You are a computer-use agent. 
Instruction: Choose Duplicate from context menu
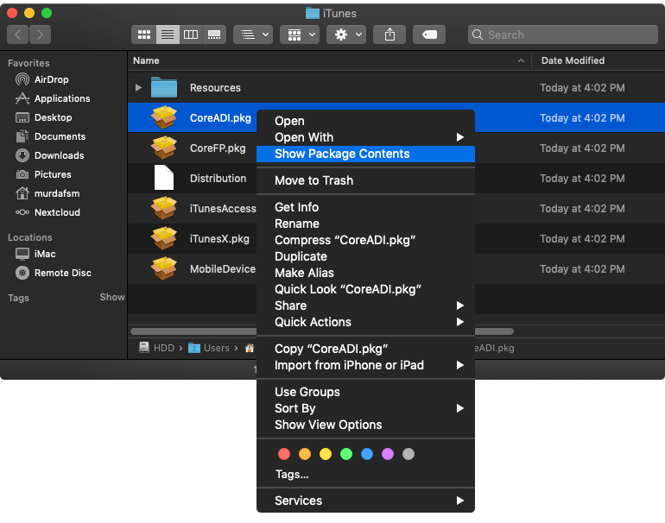365,256
